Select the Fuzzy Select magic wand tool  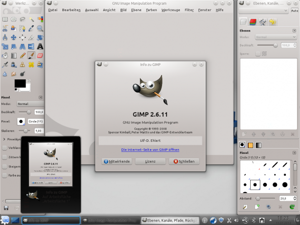(31, 19)
